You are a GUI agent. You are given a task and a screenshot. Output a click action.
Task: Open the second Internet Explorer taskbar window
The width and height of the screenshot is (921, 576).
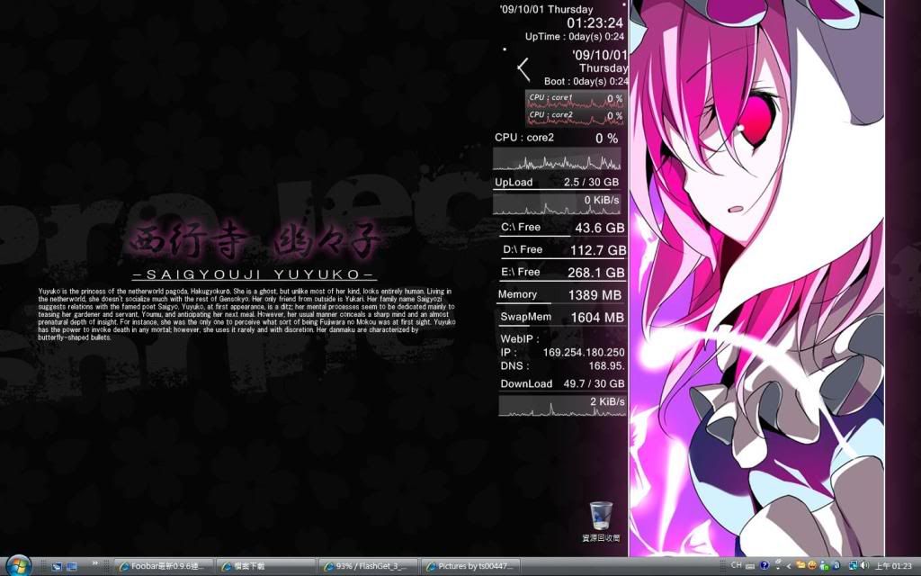(266, 566)
